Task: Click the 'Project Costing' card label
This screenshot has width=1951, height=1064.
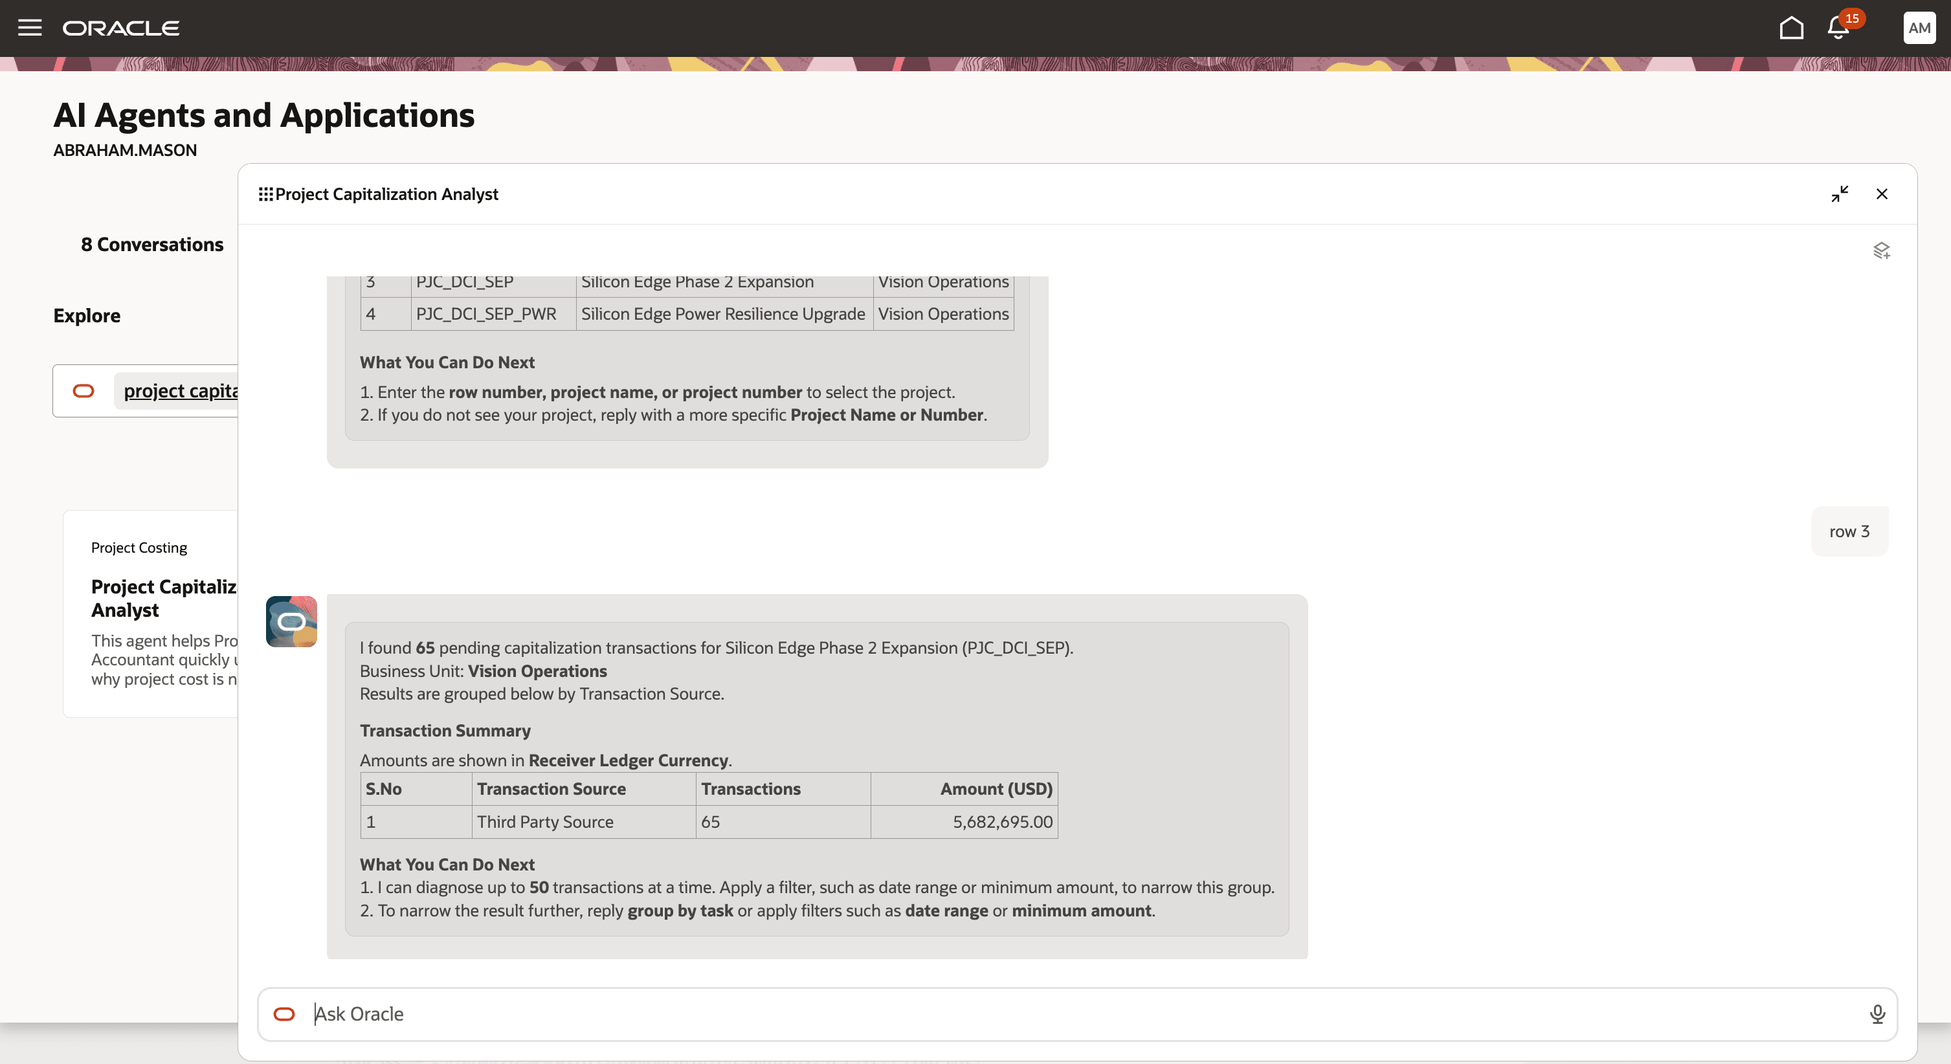Action: [x=139, y=548]
